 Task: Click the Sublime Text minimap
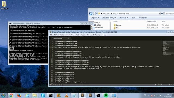click(168, 48)
